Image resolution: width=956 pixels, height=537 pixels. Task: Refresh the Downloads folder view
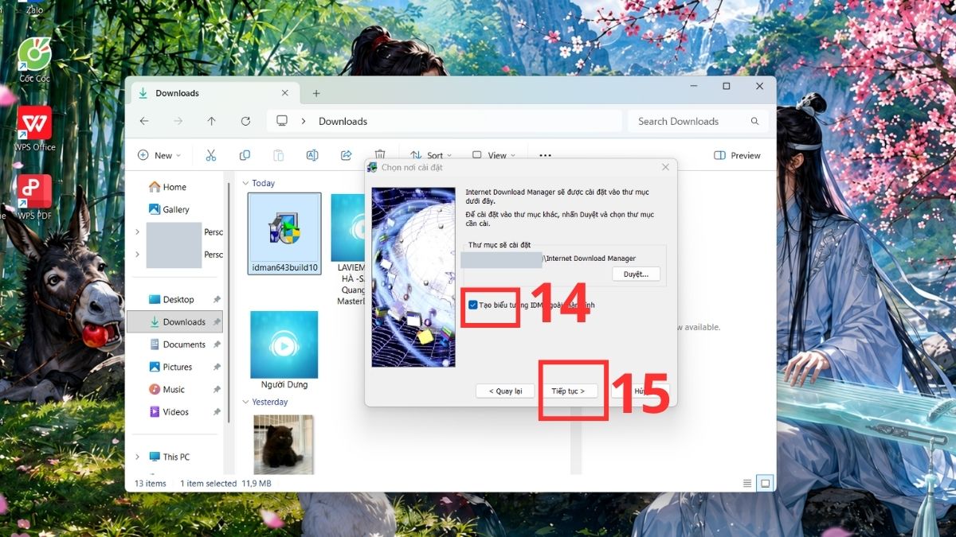[245, 121]
